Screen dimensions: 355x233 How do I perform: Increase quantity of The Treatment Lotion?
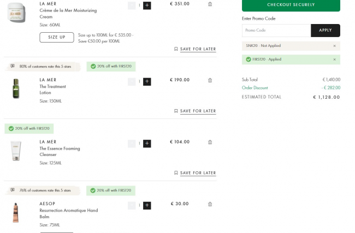147,81
